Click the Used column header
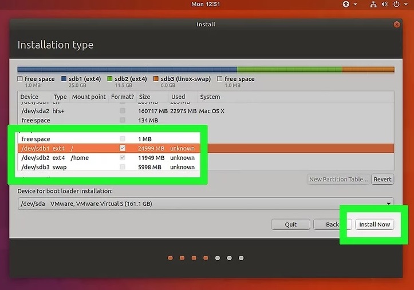The width and height of the screenshot is (414, 290). (x=183, y=97)
